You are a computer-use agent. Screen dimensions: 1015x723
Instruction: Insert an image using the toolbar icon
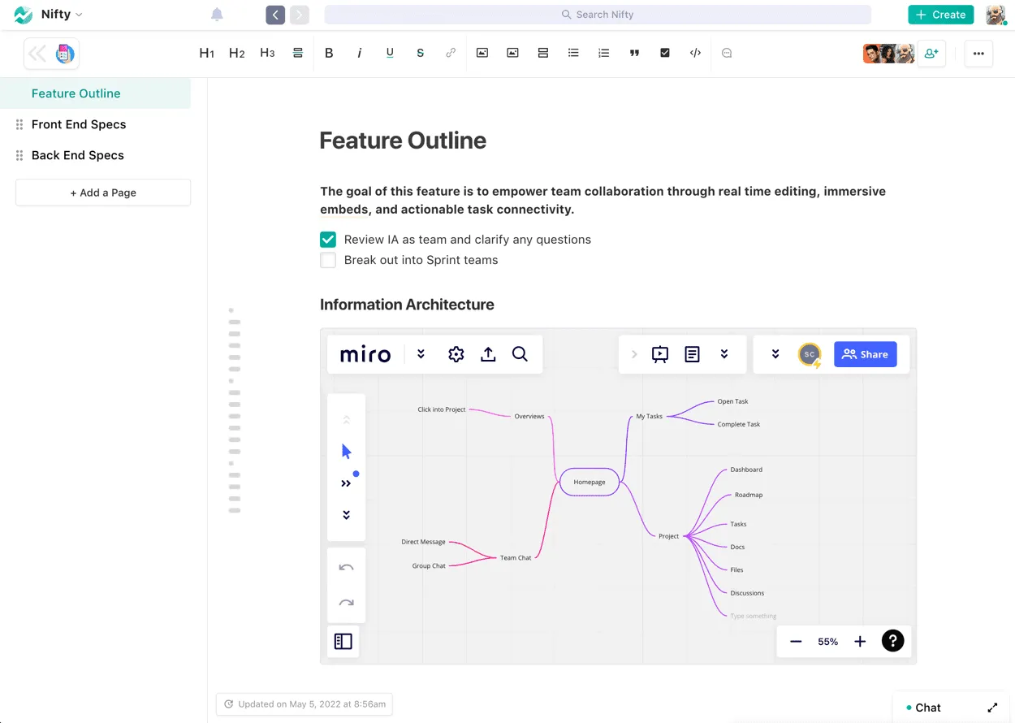click(482, 53)
